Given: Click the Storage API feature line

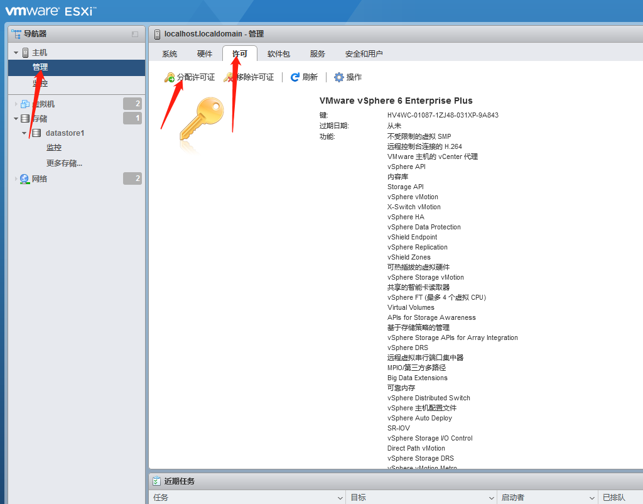Looking at the screenshot, I should 405,187.
